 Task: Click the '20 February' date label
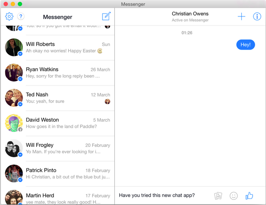coord(98,145)
